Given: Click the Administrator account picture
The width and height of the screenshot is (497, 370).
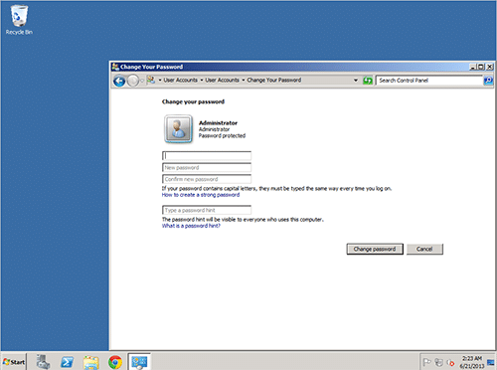Looking at the screenshot, I should tap(178, 129).
